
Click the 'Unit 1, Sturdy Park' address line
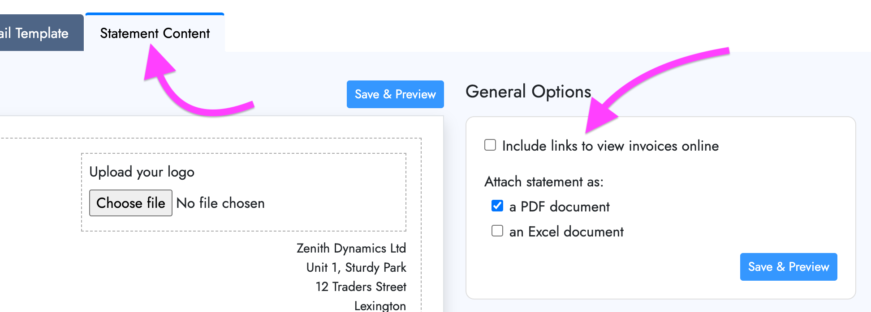point(356,267)
